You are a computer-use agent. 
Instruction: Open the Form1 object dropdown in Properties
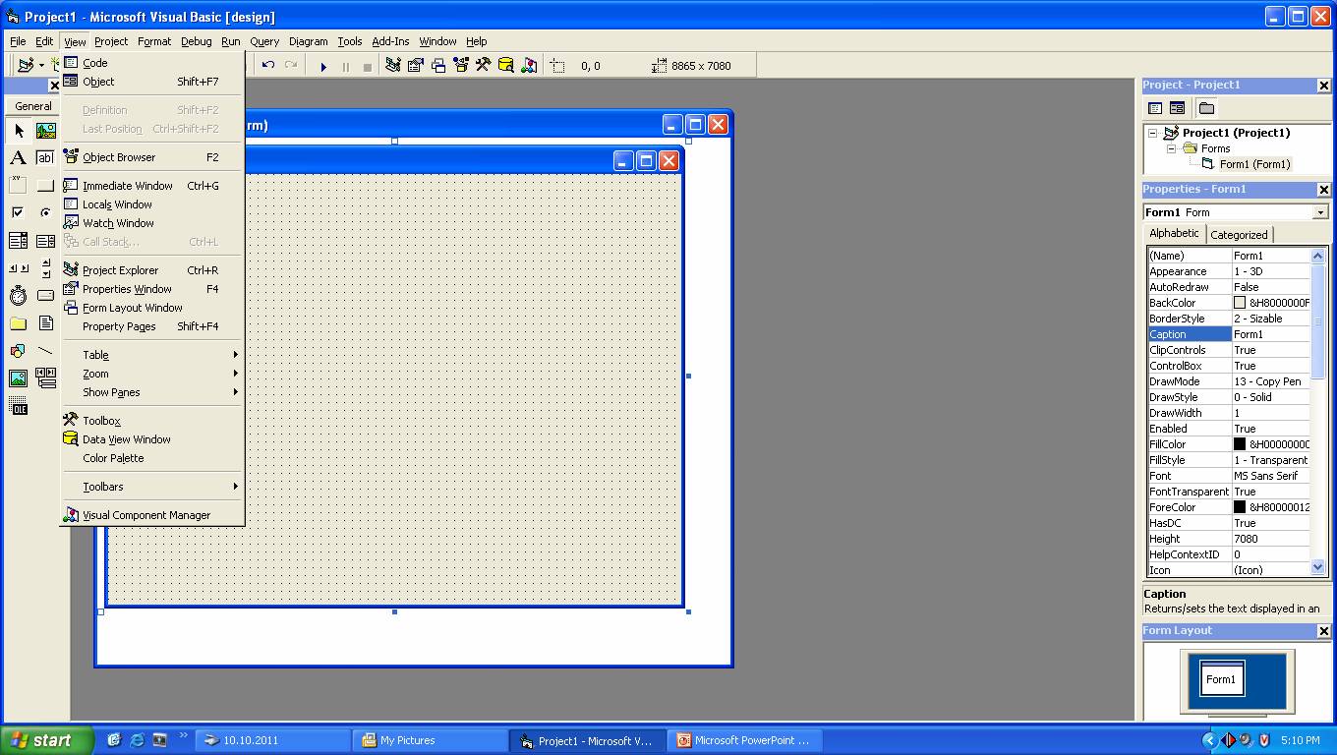point(1319,212)
